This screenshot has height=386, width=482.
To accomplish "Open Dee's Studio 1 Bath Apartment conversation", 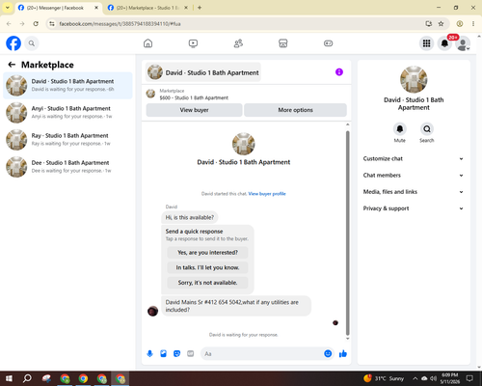I will [x=67, y=167].
